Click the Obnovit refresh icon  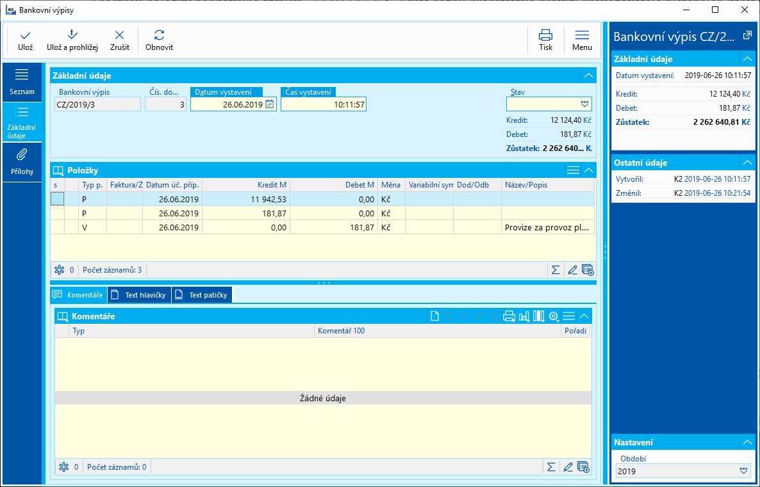click(159, 36)
